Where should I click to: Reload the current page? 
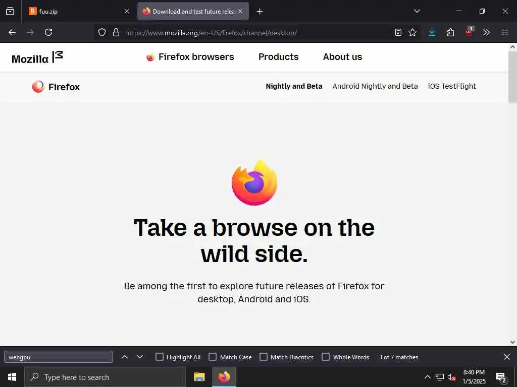(48, 32)
